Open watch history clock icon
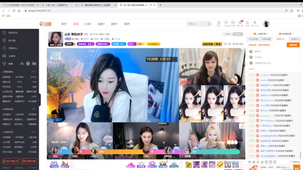 pos(219,23)
